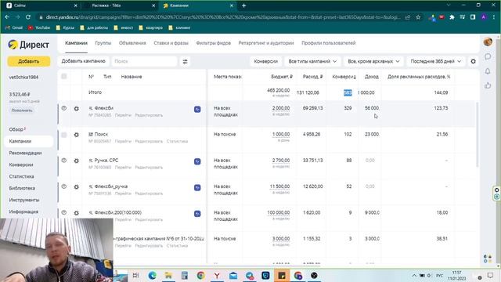Toggle status icon of Ручка. CPC row
Image resolution: width=501 pixels, height=282 pixels.
point(64,160)
